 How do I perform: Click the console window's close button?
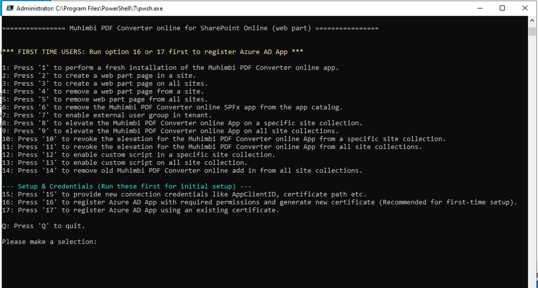tap(524, 8)
